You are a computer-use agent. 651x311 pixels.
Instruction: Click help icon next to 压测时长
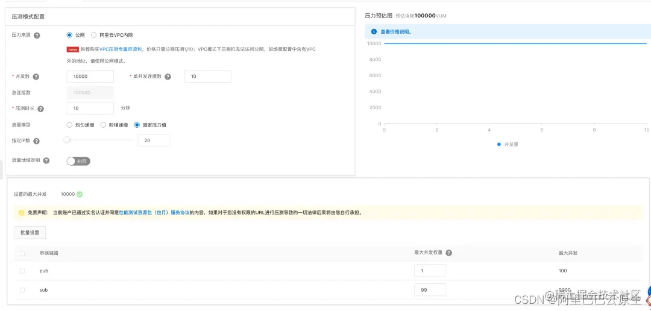coord(41,108)
